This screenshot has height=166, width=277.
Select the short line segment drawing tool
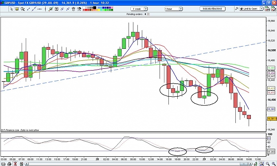pyautogui.click(x=28, y=9)
